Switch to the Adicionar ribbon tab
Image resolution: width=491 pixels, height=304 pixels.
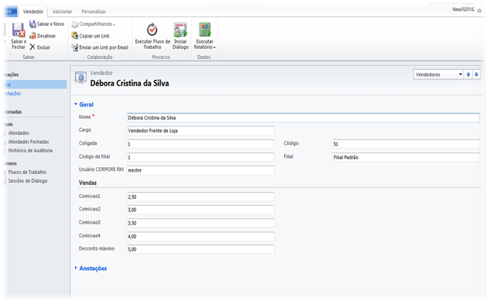pyautogui.click(x=62, y=11)
